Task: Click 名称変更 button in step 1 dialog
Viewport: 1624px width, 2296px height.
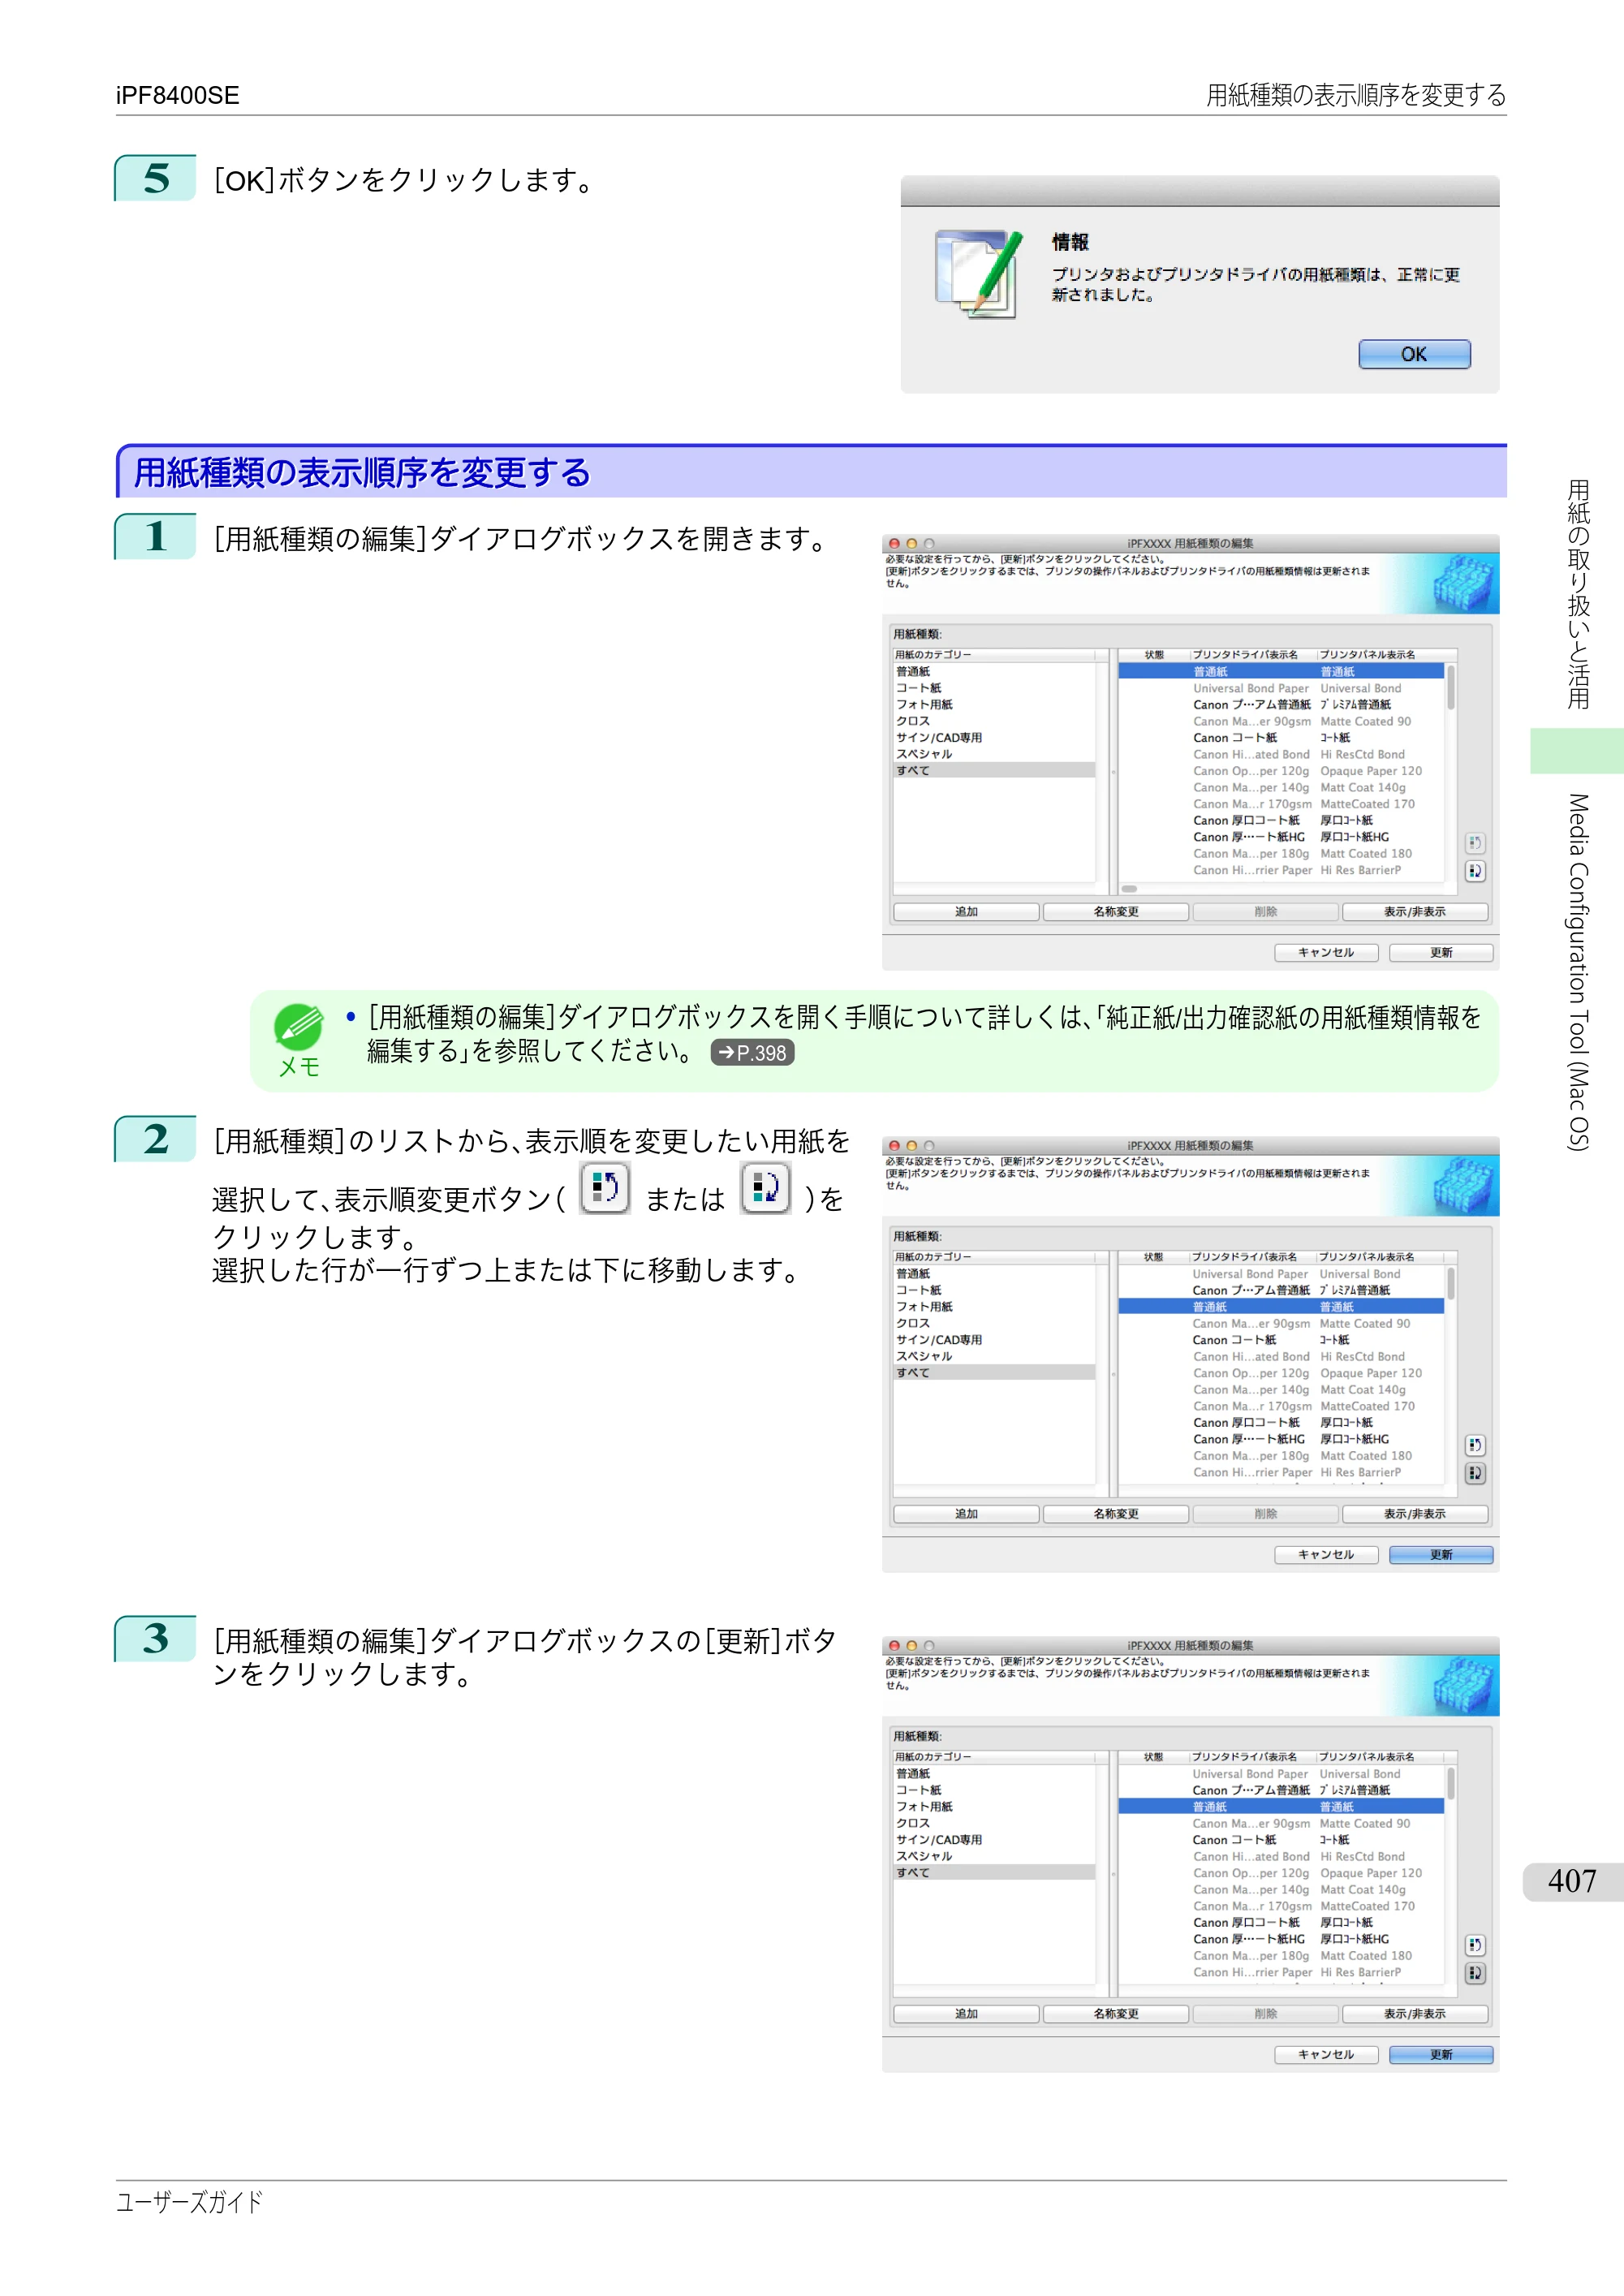Action: coord(1116,912)
